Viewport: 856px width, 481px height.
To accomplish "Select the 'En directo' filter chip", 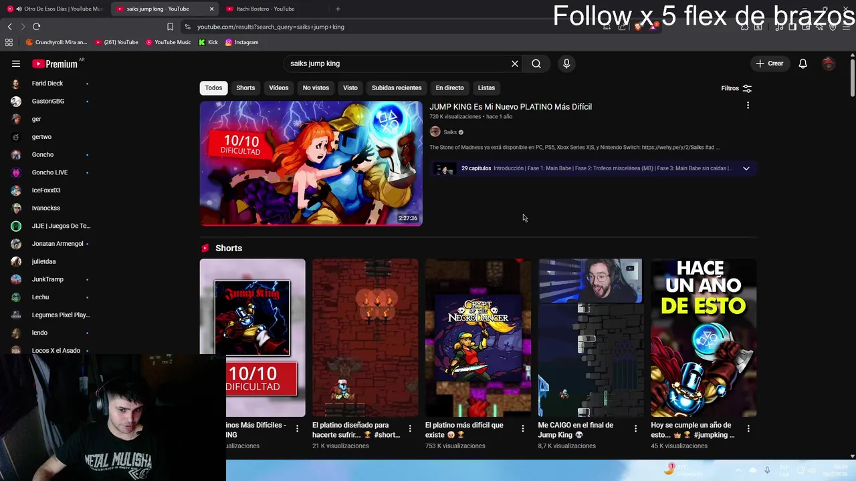I will tap(449, 88).
